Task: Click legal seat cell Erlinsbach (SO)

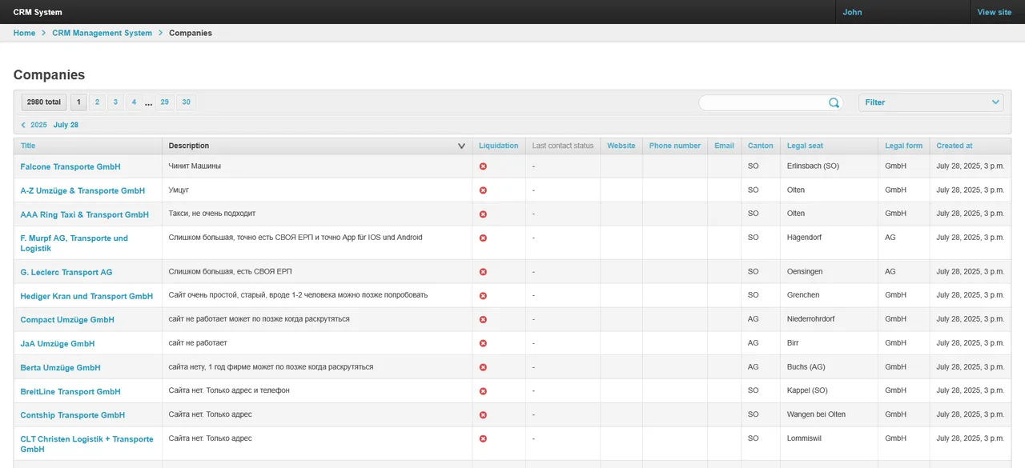Action: point(813,166)
